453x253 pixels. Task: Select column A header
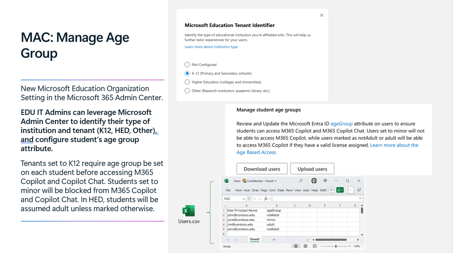[x=246, y=205]
